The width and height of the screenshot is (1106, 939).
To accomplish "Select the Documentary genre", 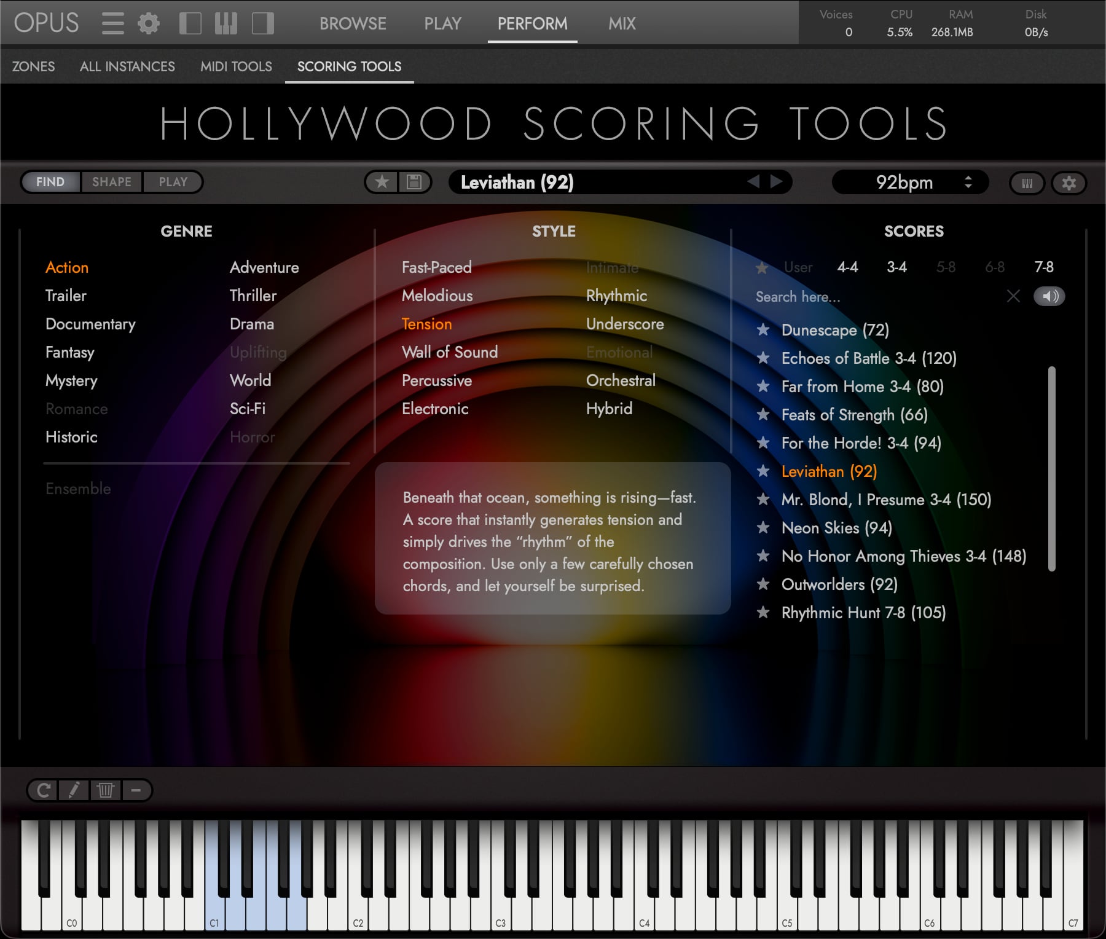I will pyautogui.click(x=90, y=324).
